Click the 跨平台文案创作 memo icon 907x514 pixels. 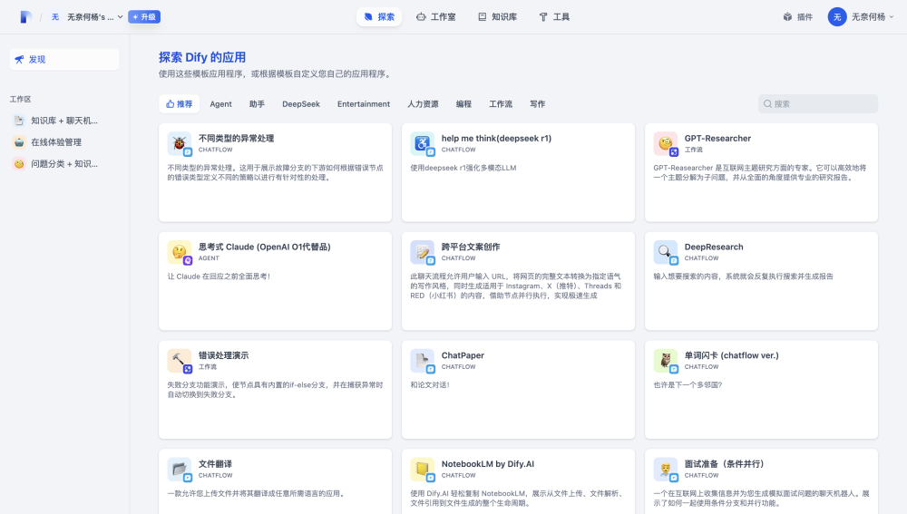(x=423, y=252)
